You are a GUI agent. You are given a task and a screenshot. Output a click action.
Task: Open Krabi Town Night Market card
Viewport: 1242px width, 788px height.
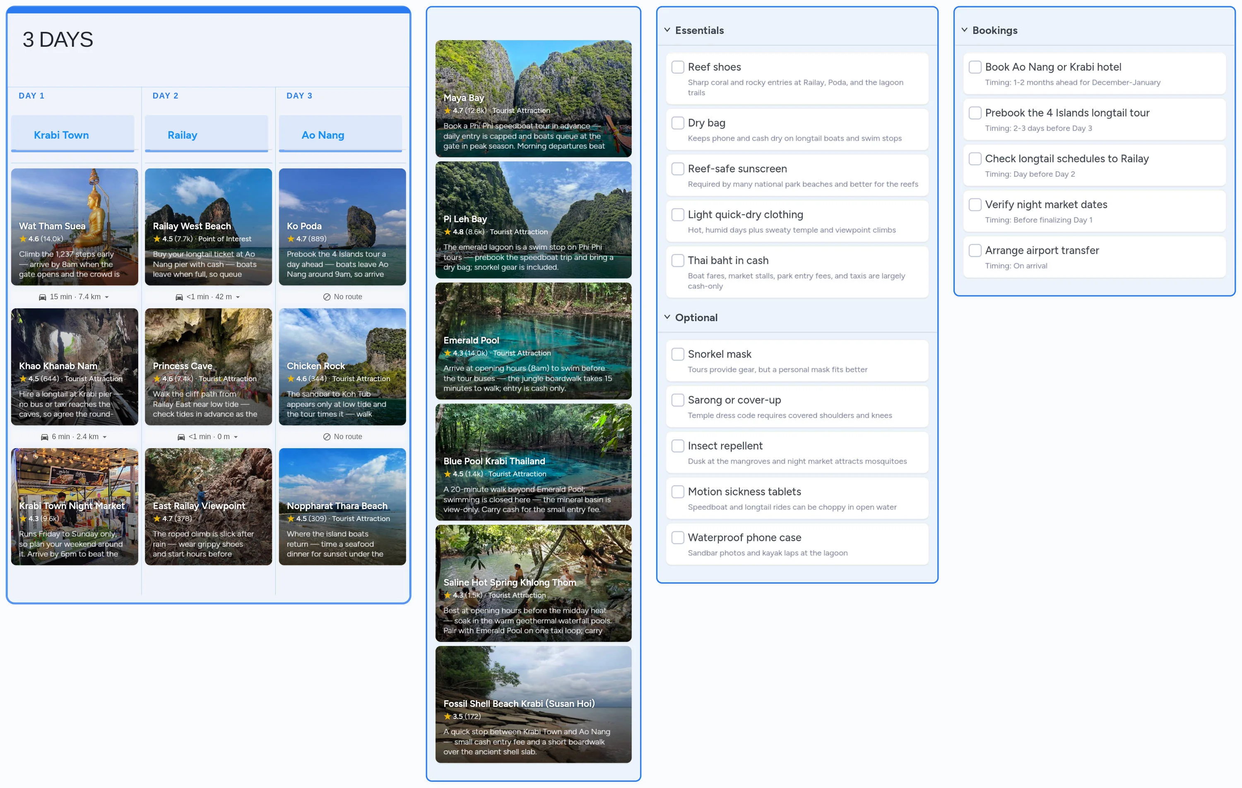pos(75,507)
